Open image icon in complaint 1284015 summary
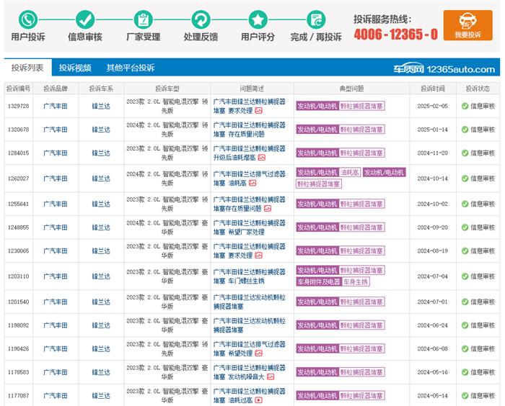This screenshot has height=406, width=505. [x=261, y=158]
